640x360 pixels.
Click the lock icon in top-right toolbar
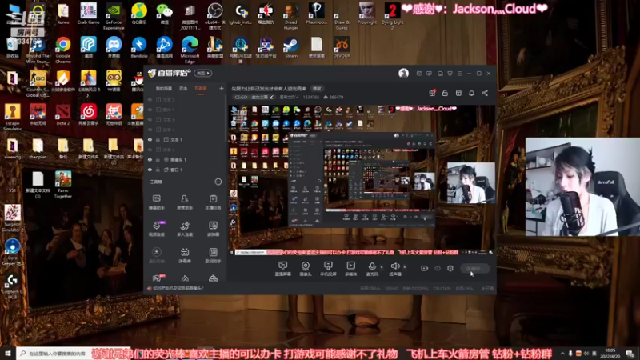pos(445,93)
